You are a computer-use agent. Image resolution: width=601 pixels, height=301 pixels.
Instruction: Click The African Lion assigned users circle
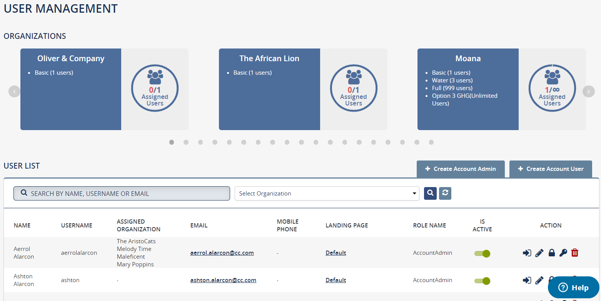[x=354, y=88]
